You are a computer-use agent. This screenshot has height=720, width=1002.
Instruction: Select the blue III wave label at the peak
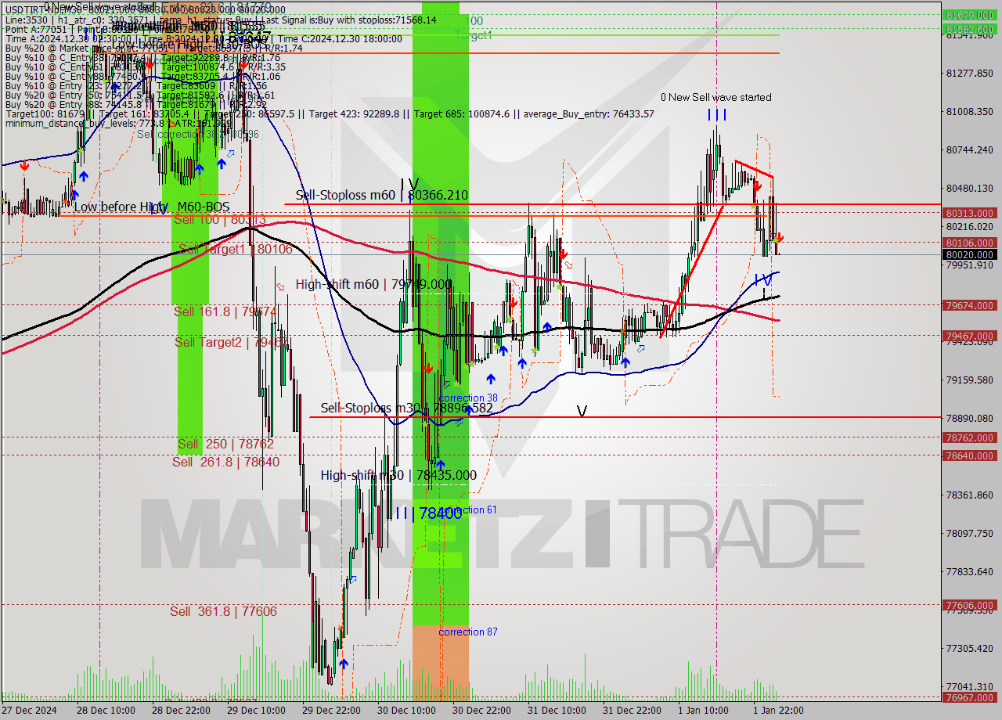coord(716,115)
